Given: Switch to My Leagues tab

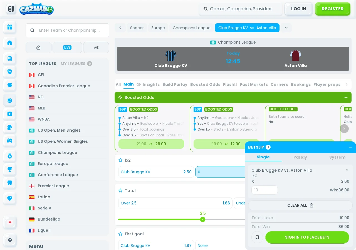Looking at the screenshot, I should 76,64.
